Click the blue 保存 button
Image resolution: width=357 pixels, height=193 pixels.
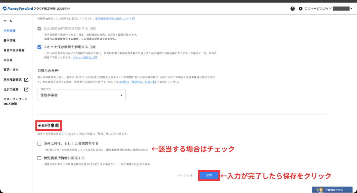[209, 175]
